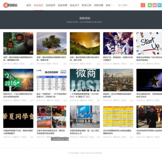This screenshot has height=162, width=162.
Task: Like the 沸点特色榜单 article thumbs-up
Action: click(x=65, y=101)
